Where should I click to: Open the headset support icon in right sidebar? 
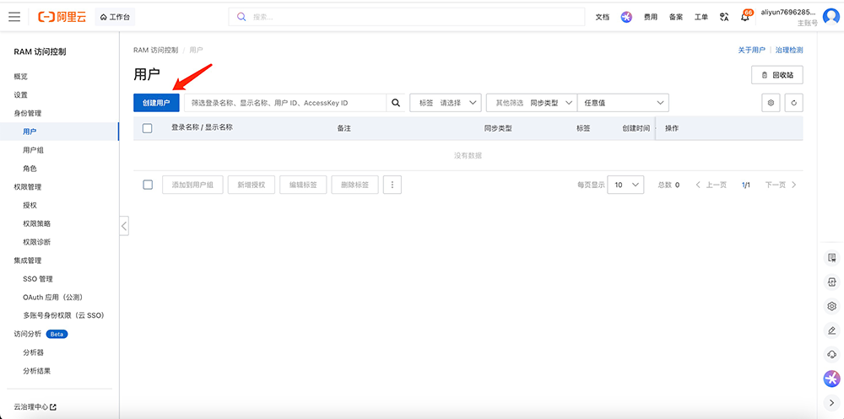[x=831, y=354]
